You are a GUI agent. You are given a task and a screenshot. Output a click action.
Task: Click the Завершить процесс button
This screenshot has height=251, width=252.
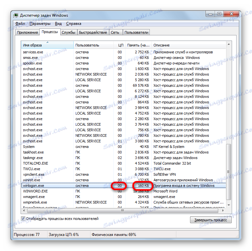pos(211,220)
